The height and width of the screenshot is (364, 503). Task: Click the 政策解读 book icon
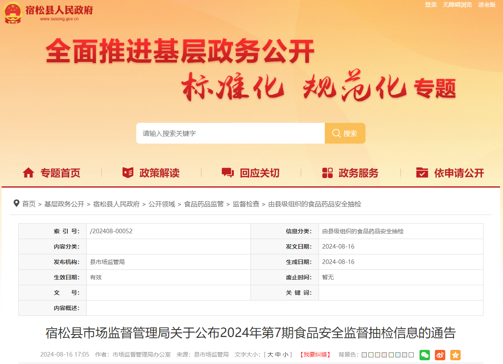[x=128, y=173]
